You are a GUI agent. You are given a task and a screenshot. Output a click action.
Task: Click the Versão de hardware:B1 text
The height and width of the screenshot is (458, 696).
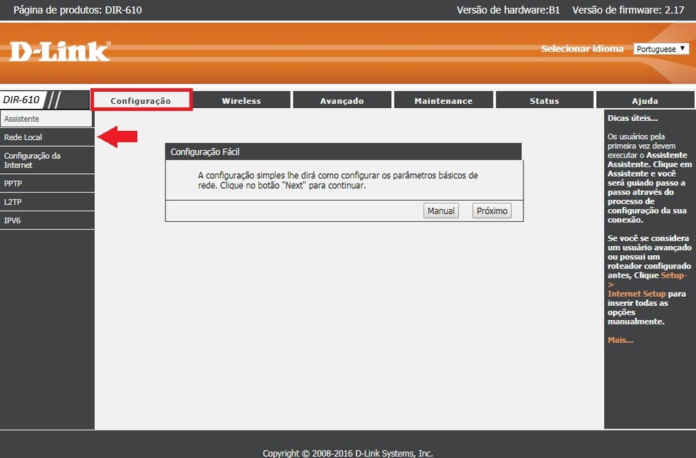point(509,10)
